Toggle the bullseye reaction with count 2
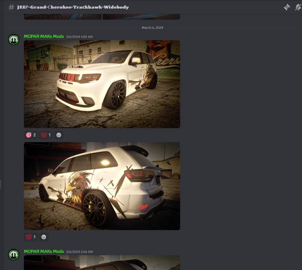 [31, 135]
